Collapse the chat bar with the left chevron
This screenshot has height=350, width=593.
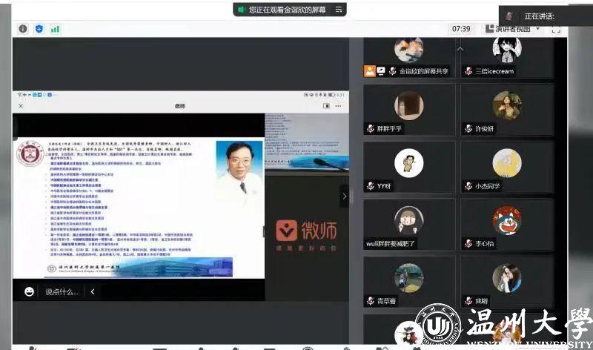tap(93, 291)
